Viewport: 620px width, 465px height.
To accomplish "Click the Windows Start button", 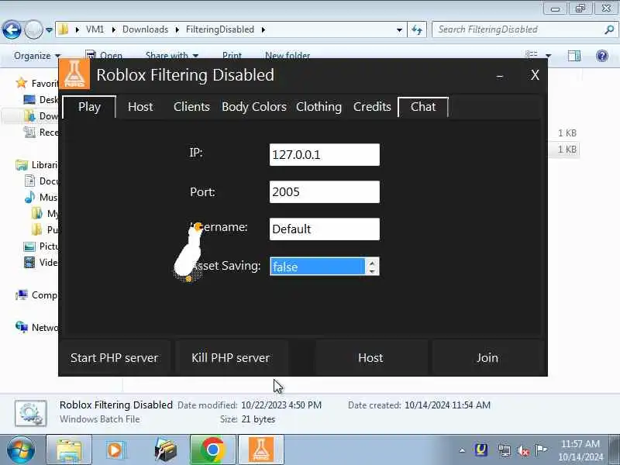I will point(20,450).
